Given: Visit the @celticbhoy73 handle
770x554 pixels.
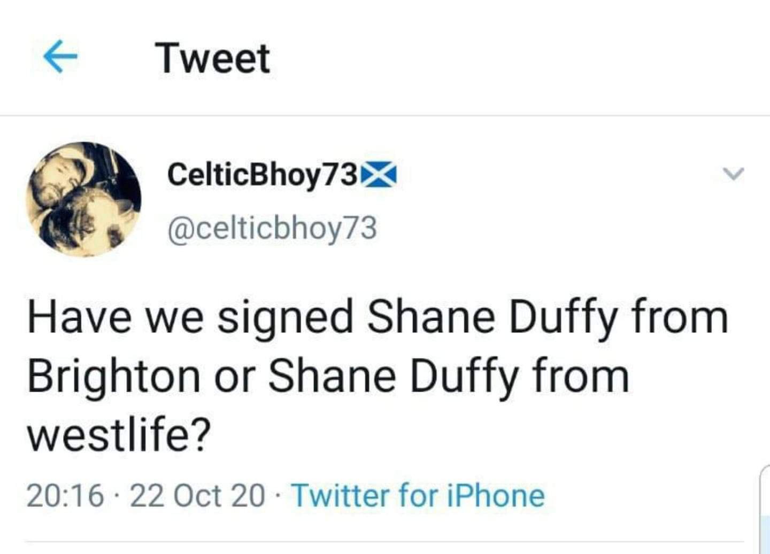Looking at the screenshot, I should 272,229.
